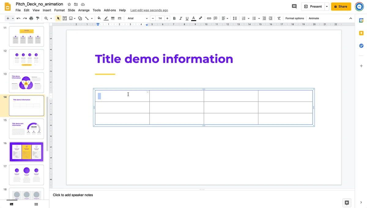Open the border color picker
Viewport: 367px width, 208px height.
click(106, 18)
